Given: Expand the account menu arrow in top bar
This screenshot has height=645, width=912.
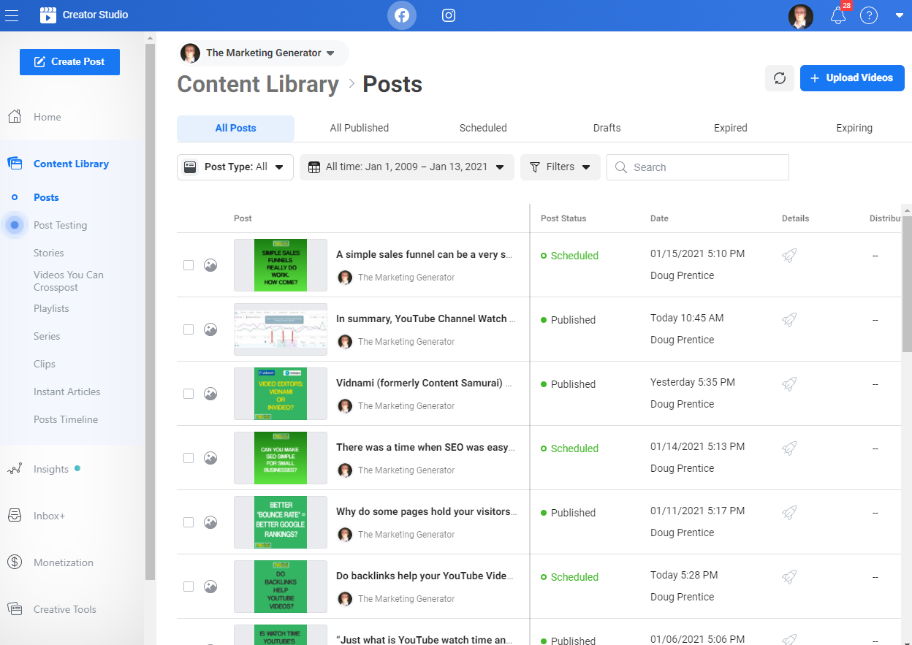Looking at the screenshot, I should (x=900, y=15).
